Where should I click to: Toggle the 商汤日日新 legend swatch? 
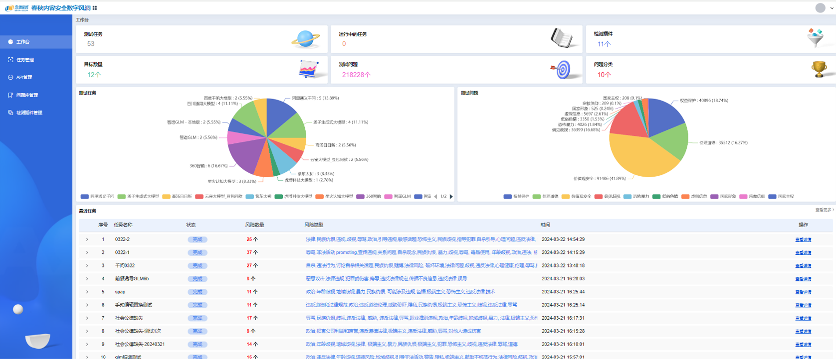coord(166,197)
